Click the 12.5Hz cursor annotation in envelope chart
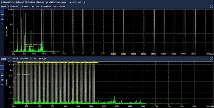The height and width of the screenshot is (108, 214). [x=22, y=74]
